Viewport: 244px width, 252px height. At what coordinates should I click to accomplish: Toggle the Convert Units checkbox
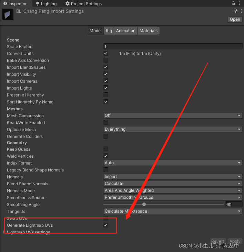[x=106, y=53]
